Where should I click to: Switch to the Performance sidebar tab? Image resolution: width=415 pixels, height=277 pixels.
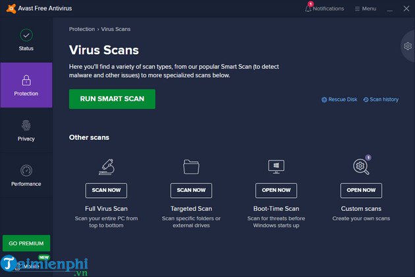26,175
